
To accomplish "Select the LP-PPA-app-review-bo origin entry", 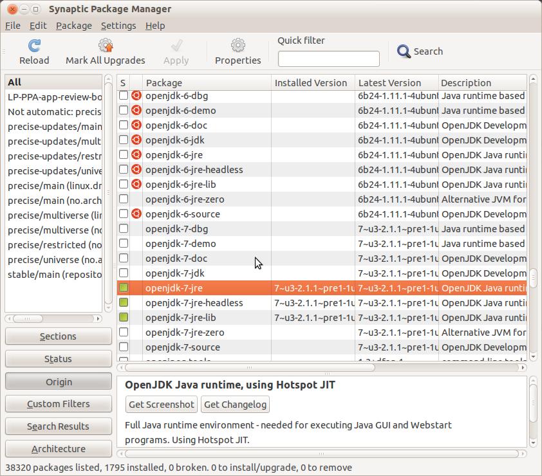I will (53, 97).
